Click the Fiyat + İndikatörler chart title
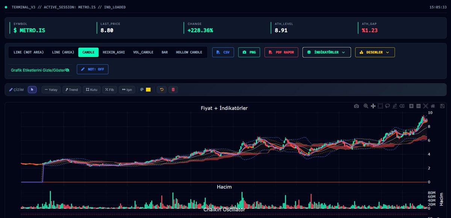The height and width of the screenshot is (218, 451). pos(224,108)
